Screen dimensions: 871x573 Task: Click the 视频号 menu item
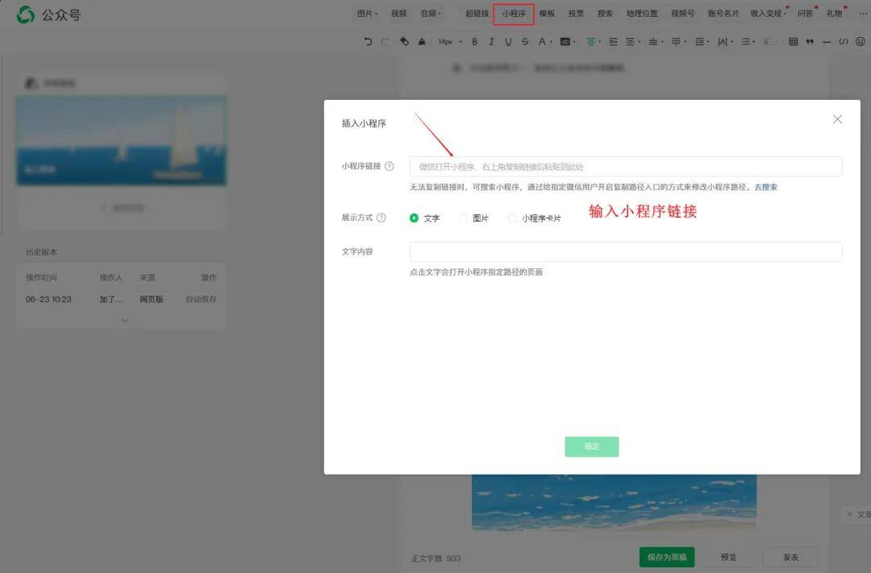click(682, 14)
